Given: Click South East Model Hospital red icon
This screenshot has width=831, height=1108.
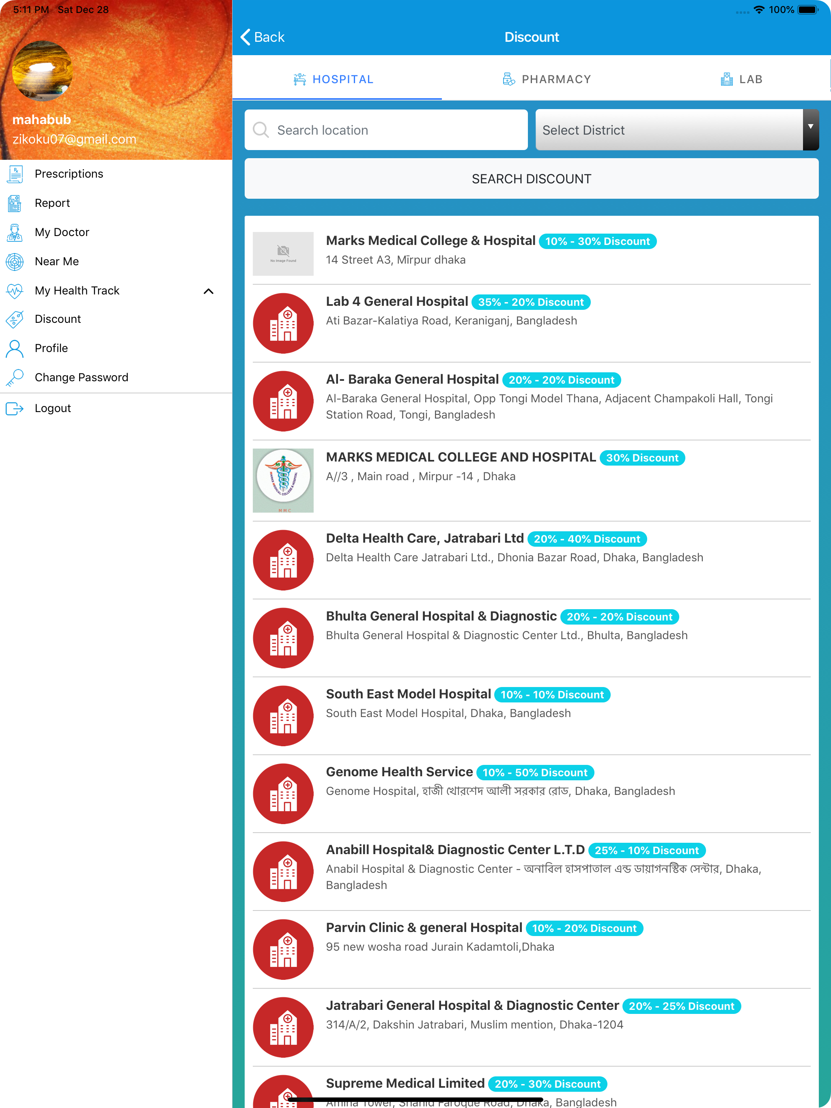Looking at the screenshot, I should [x=283, y=716].
